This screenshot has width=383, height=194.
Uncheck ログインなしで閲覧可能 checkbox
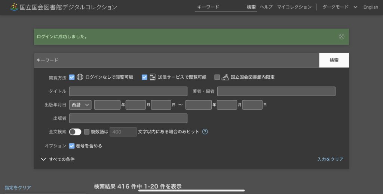pos(72,77)
